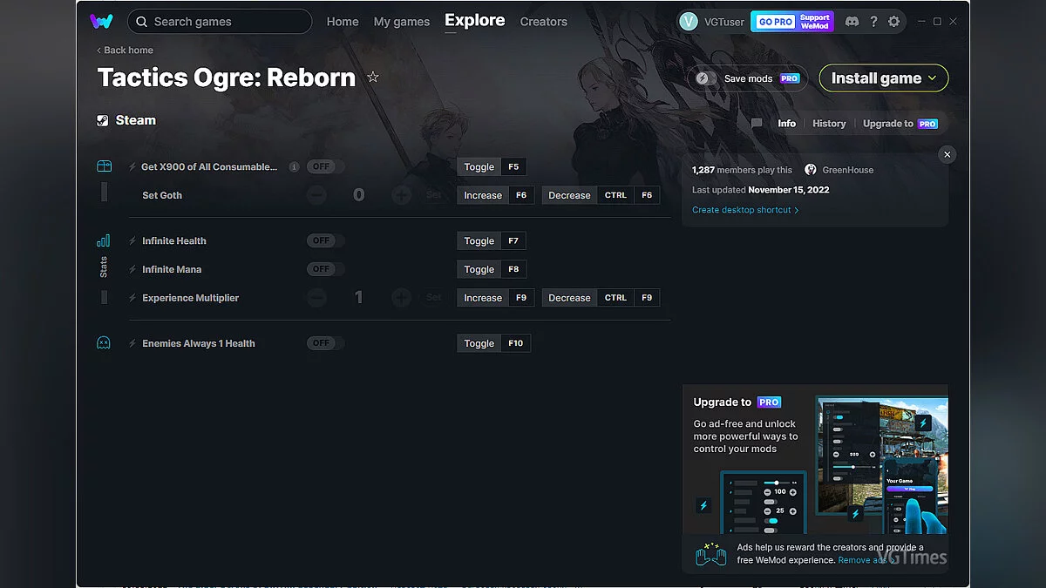1046x588 pixels.
Task: Toggle Get X900 of All Consumables OFF switch
Action: click(325, 167)
